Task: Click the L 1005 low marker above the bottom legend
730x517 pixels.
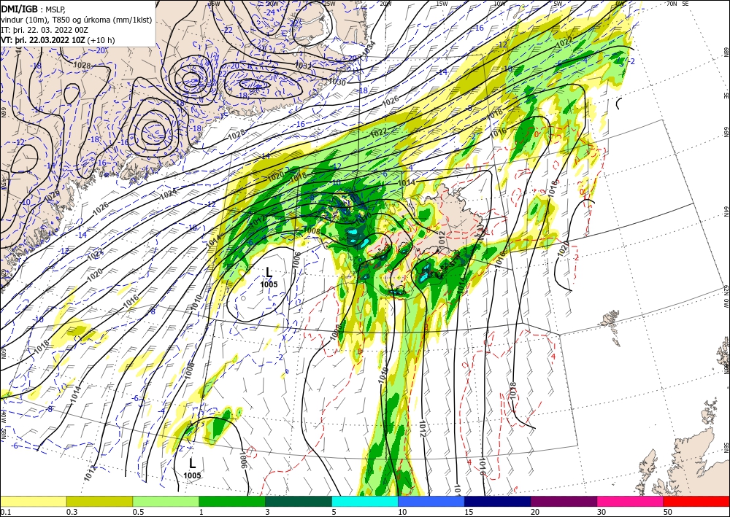Action: (192, 467)
